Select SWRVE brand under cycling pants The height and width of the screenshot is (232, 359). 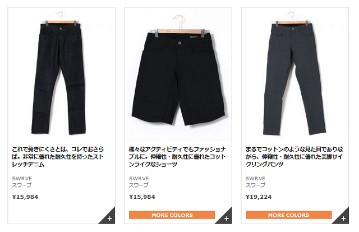point(256,179)
